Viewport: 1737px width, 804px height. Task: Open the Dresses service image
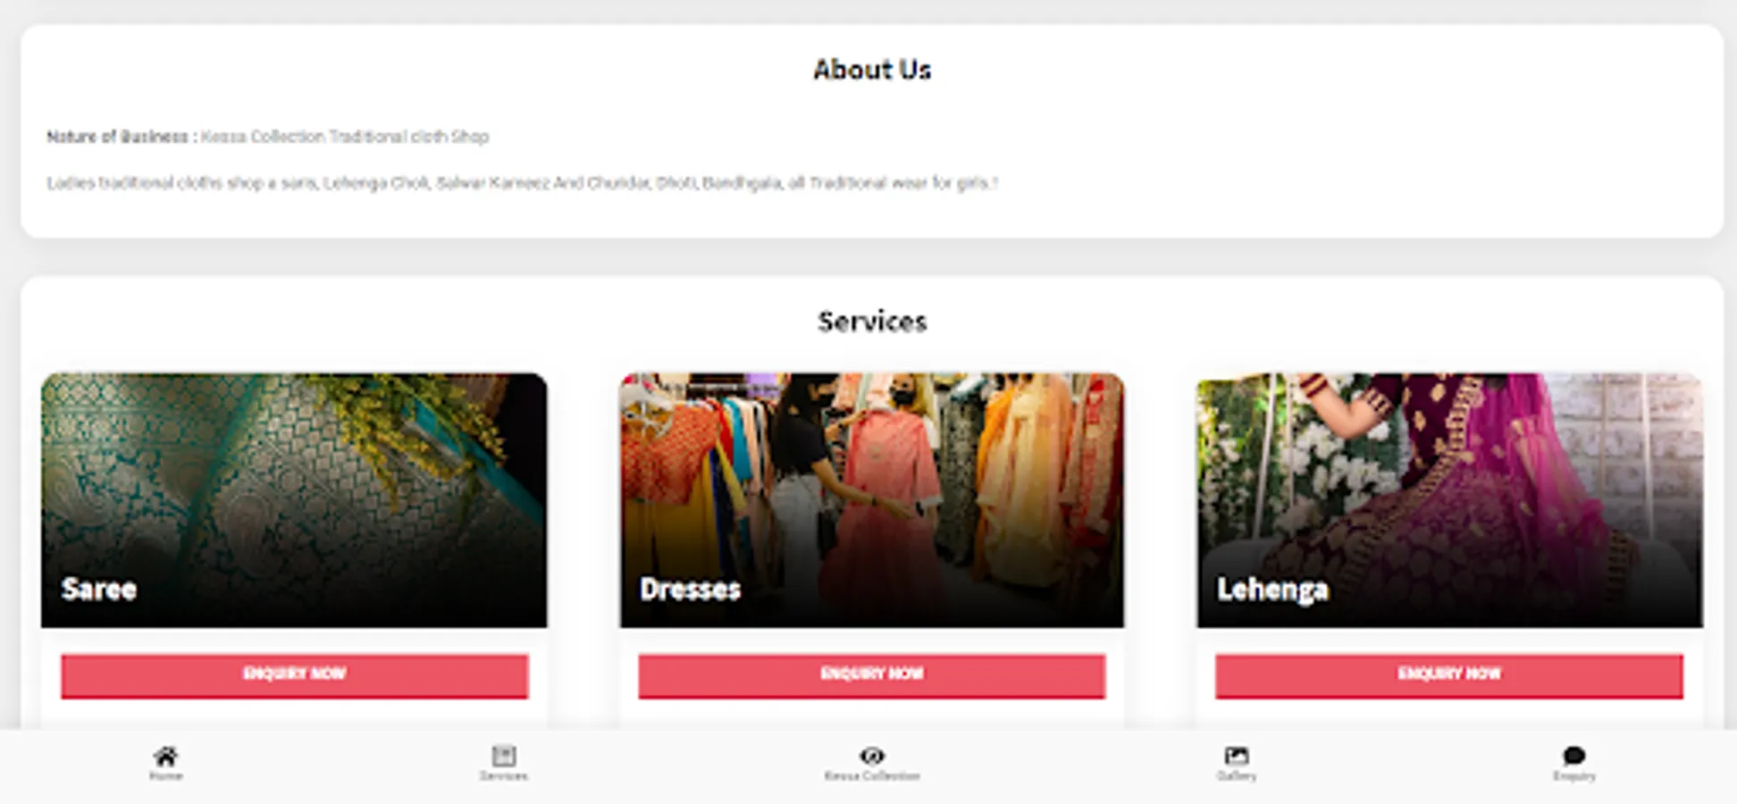pyautogui.click(x=872, y=500)
